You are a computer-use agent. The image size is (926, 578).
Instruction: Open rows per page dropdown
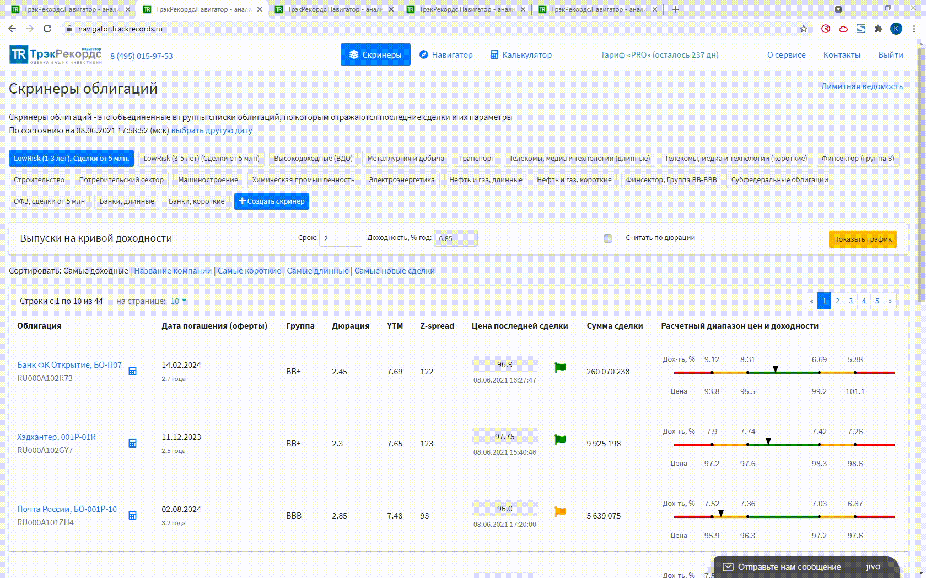[x=179, y=301]
